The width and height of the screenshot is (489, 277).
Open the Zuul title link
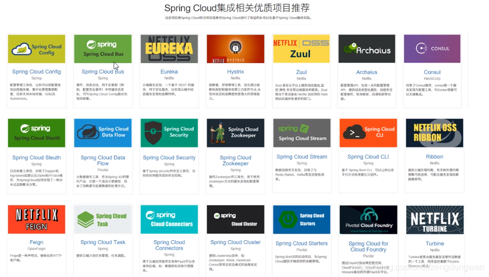pyautogui.click(x=301, y=72)
